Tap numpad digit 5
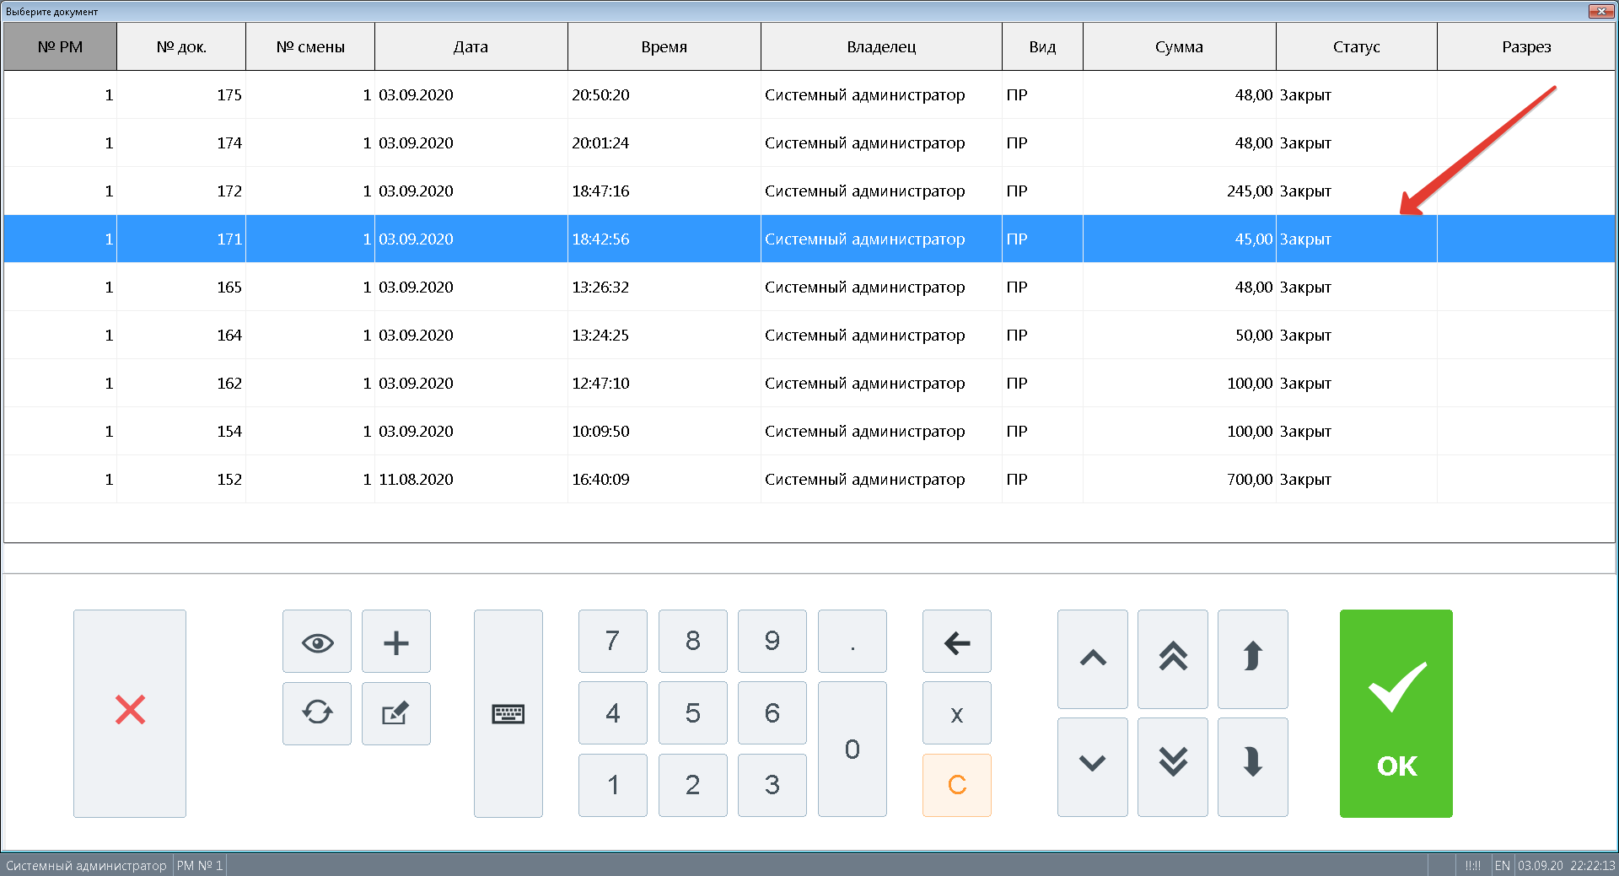Viewport: 1619px width, 876px height. click(x=693, y=713)
